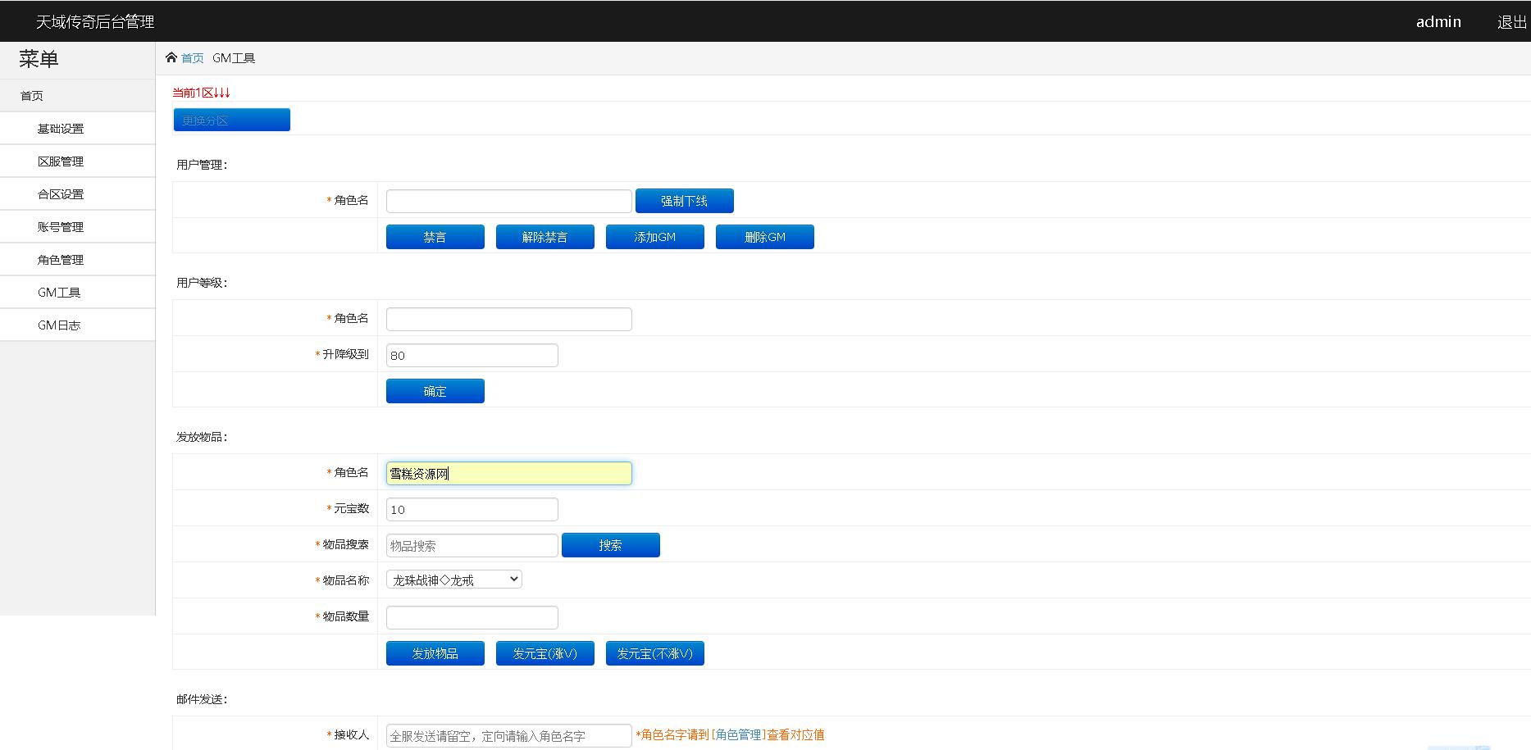Open 账号管理 from the left menu
Image resolution: width=1531 pixels, height=750 pixels.
point(61,227)
